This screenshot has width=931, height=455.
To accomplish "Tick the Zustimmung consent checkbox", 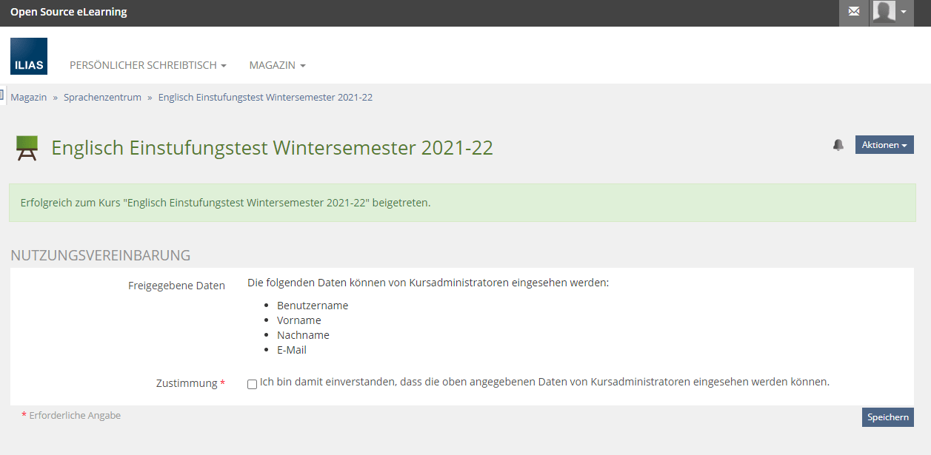I will tap(253, 384).
